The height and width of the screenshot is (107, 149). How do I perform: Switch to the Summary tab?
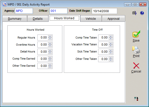click(15, 19)
